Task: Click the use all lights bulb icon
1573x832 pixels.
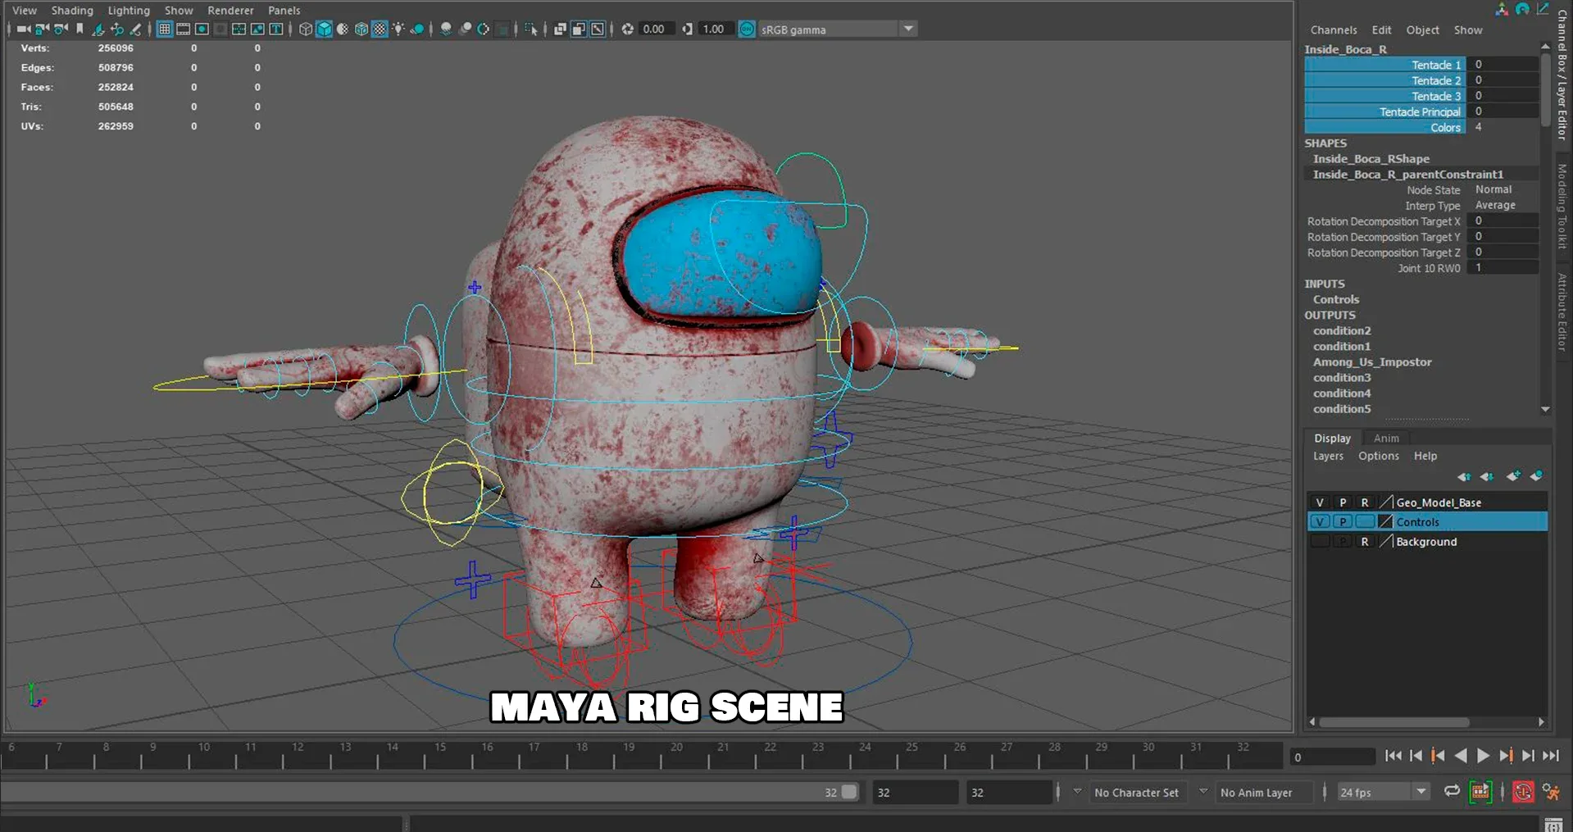Action: click(x=398, y=29)
